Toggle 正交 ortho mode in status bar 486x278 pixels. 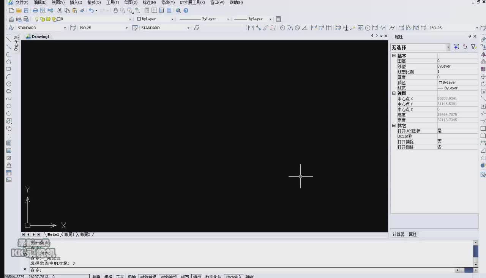pos(120,276)
